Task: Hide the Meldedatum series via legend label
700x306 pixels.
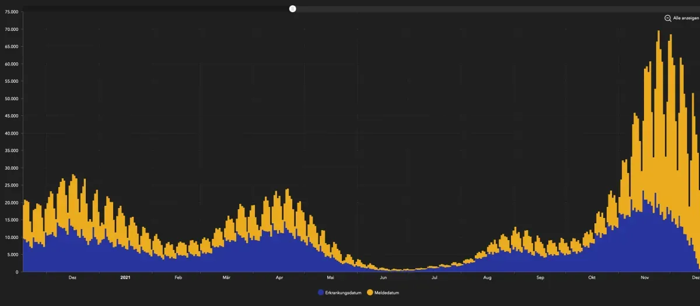Action: click(387, 292)
